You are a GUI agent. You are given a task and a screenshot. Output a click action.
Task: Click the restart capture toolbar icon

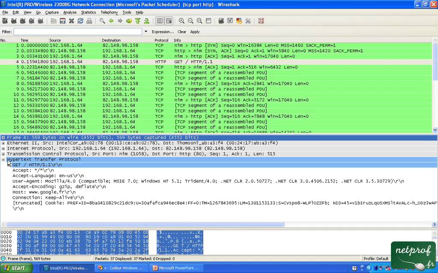click(41, 21)
